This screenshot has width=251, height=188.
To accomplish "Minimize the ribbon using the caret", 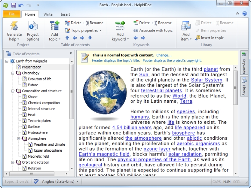I will pos(237,14).
